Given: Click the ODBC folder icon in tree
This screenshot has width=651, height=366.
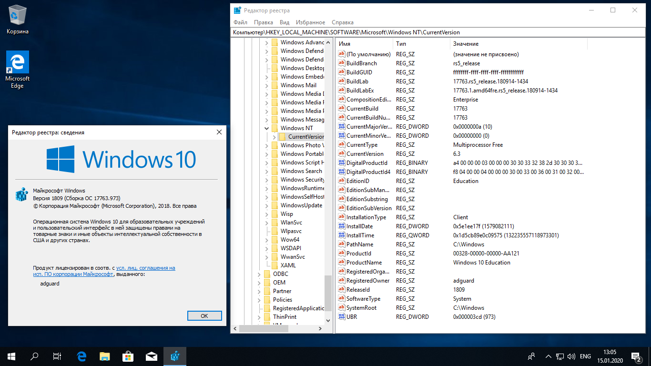Looking at the screenshot, I should (x=267, y=274).
